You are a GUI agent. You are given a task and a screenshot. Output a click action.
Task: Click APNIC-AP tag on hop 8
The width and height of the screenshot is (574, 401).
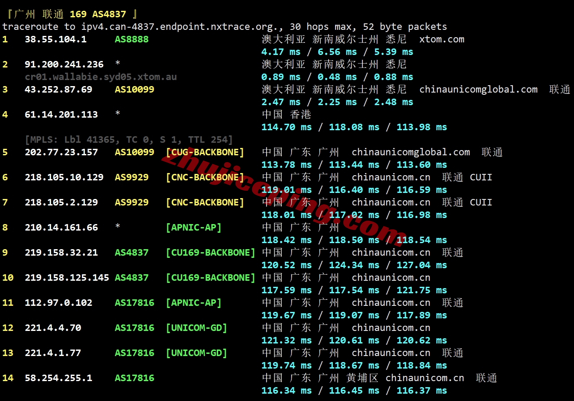pyautogui.click(x=194, y=228)
